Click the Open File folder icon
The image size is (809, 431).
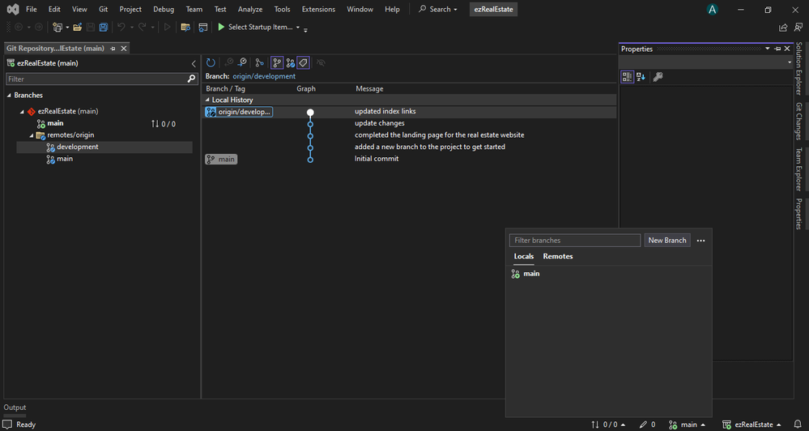pos(78,28)
